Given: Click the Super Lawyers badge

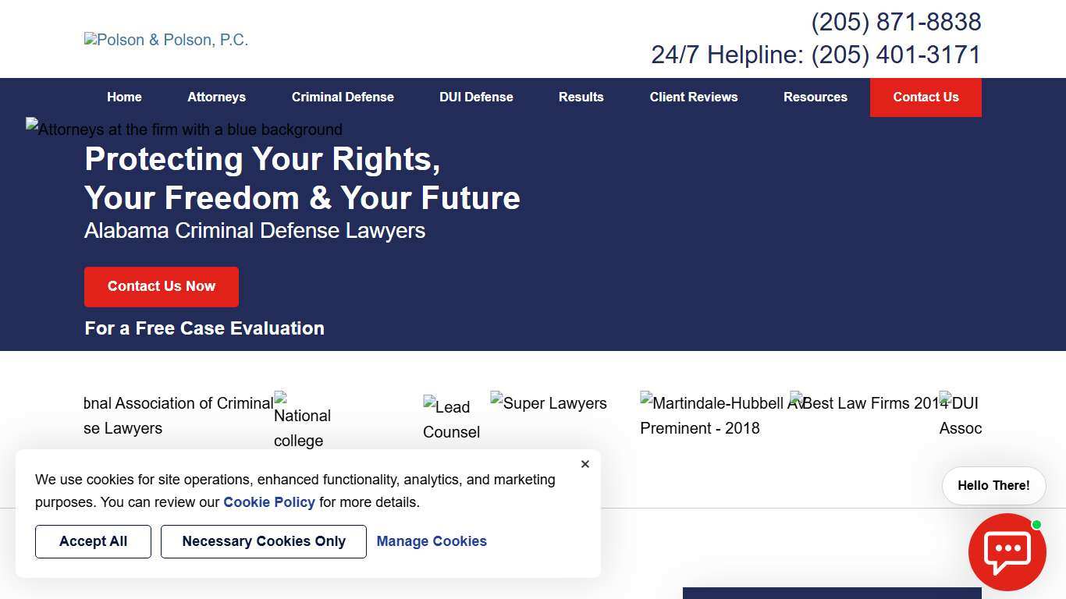Looking at the screenshot, I should point(549,402).
